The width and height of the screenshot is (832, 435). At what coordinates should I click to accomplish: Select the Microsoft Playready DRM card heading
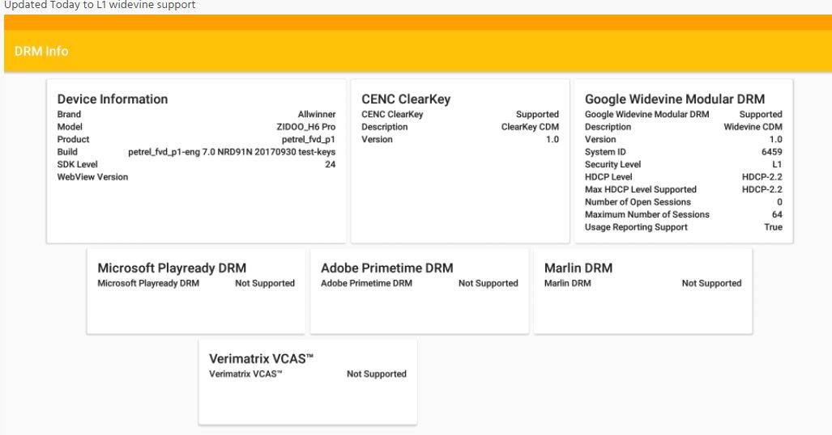tap(172, 268)
